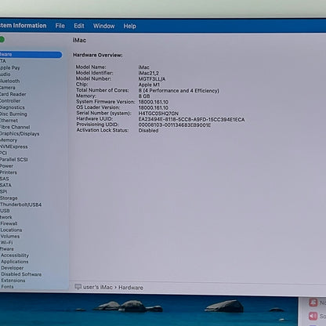
Task: Select Disabled Software in the sidebar
Action: (x=21, y=274)
